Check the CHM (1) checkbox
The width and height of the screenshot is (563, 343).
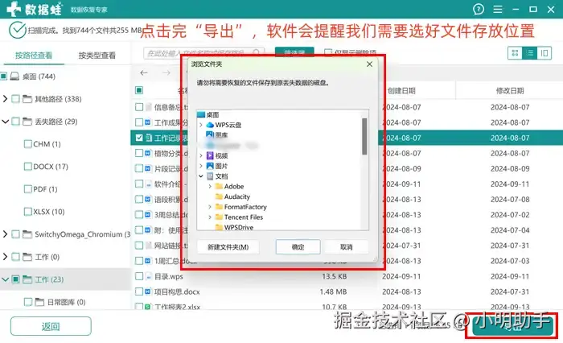(27, 144)
